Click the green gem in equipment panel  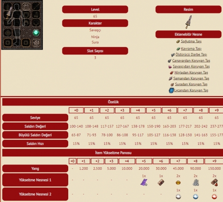[36, 33]
